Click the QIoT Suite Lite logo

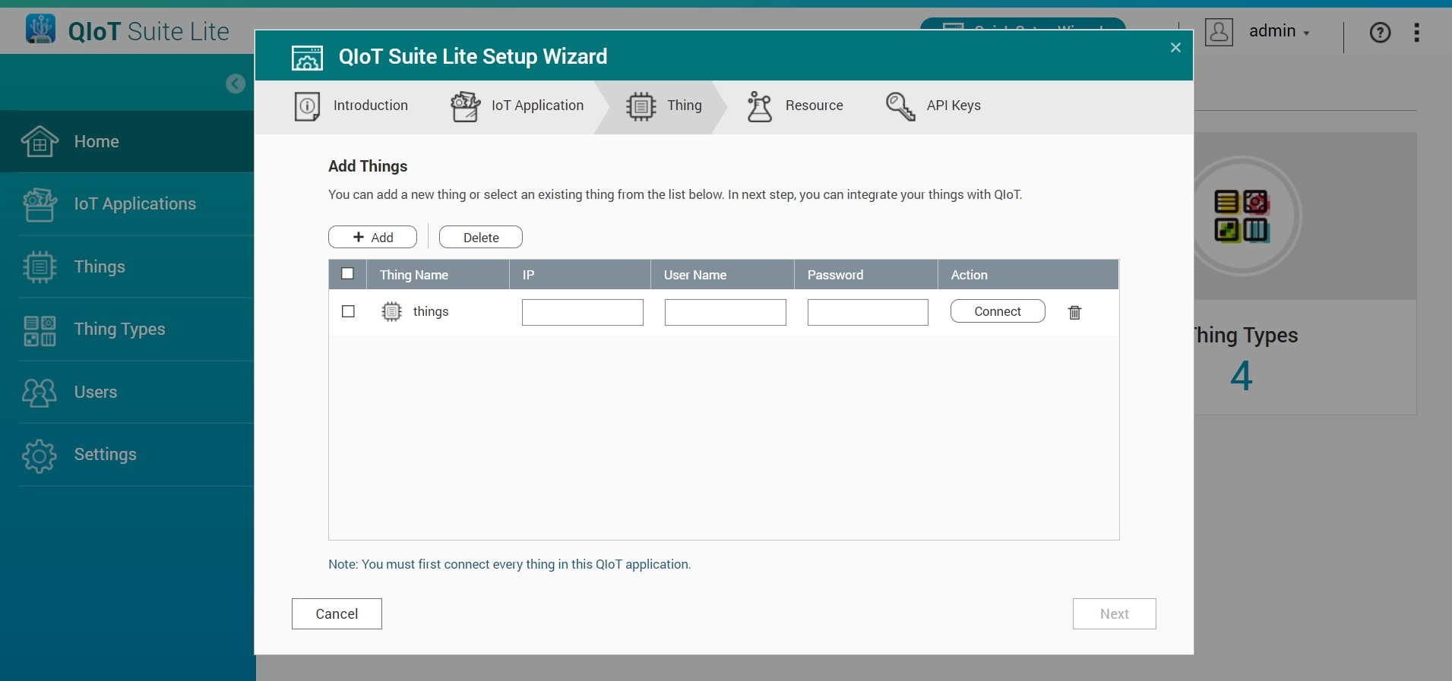click(x=41, y=30)
